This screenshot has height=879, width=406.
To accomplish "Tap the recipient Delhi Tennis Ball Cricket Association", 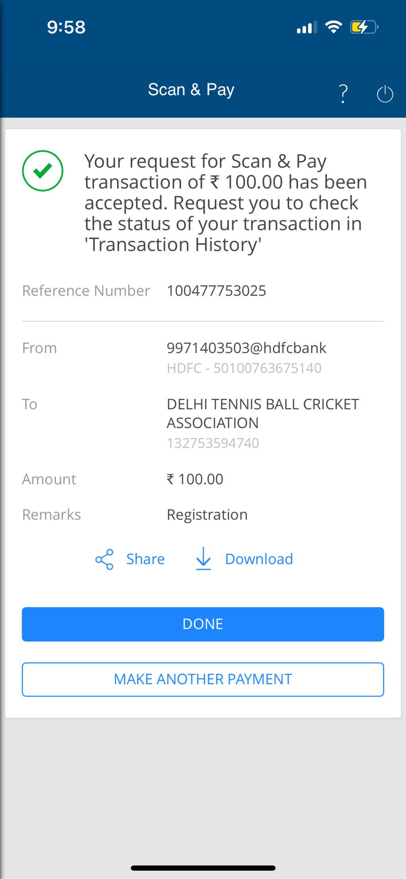I will tap(262, 413).
